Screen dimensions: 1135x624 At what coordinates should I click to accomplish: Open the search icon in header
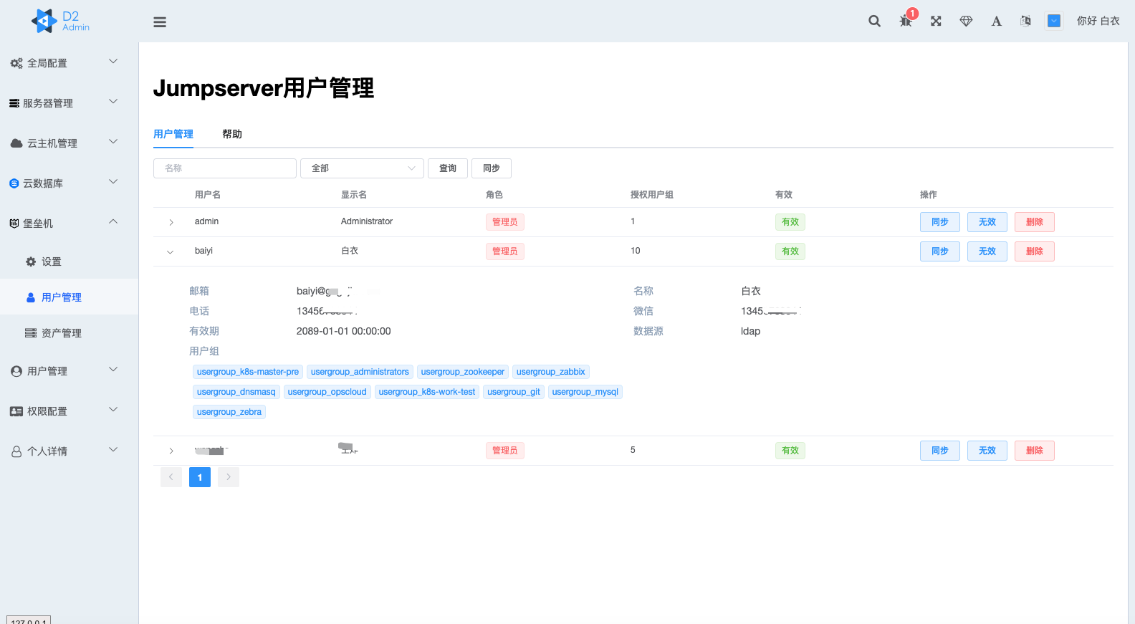coord(874,21)
